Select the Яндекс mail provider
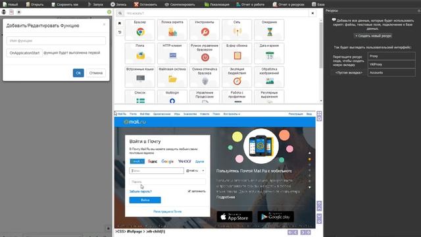The width and height of the screenshot is (421, 237). 153,161
